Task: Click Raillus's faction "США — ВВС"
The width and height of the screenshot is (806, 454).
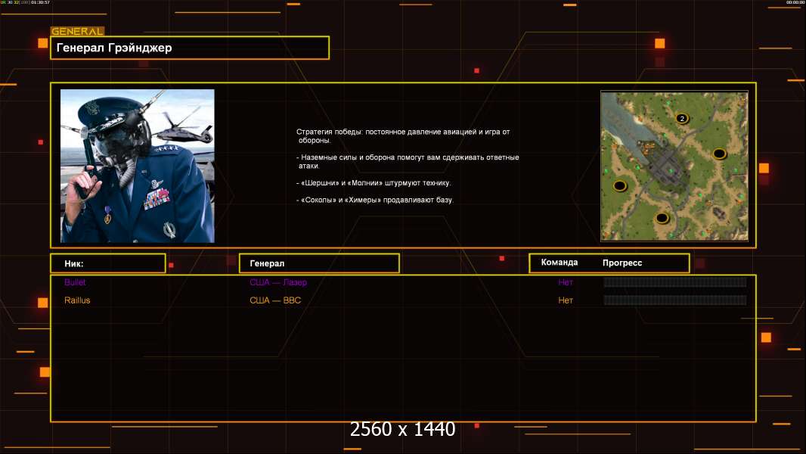Action: (275, 300)
